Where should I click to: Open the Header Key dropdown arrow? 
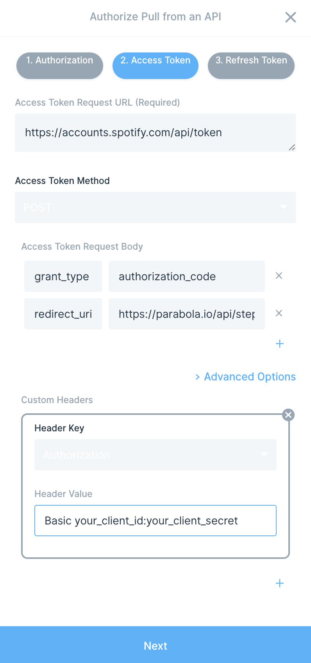click(x=264, y=454)
